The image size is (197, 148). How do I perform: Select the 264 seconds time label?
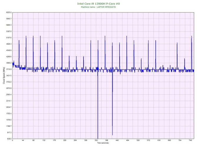[x=75, y=140]
